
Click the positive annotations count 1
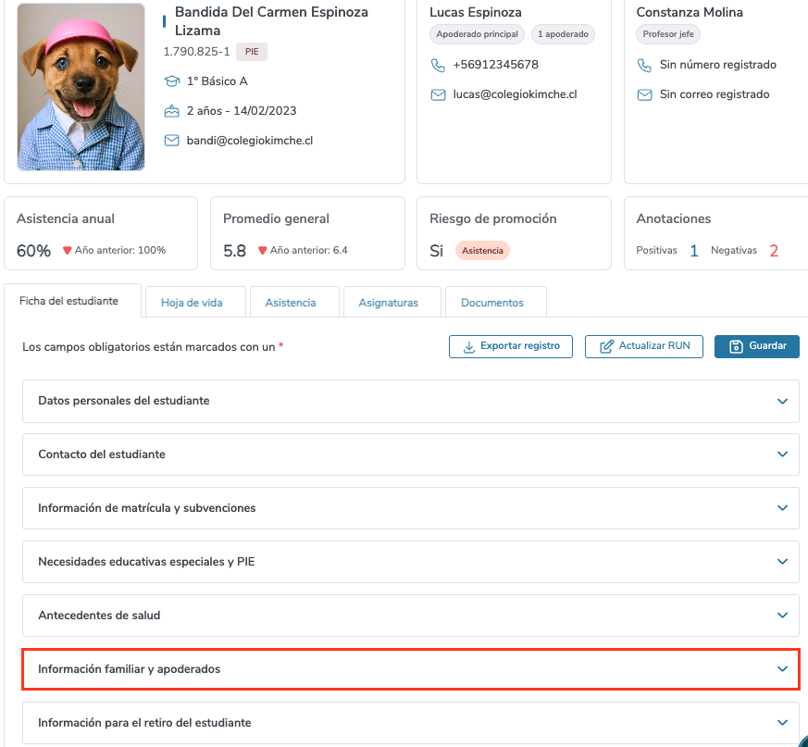pyautogui.click(x=693, y=251)
